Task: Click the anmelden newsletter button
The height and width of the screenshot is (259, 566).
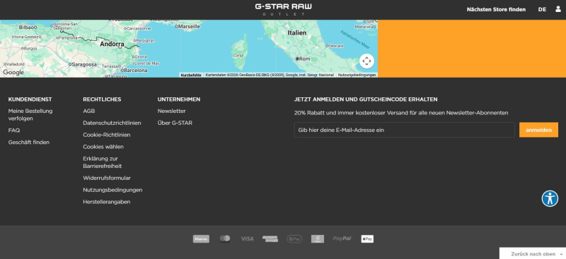Action: (538, 130)
